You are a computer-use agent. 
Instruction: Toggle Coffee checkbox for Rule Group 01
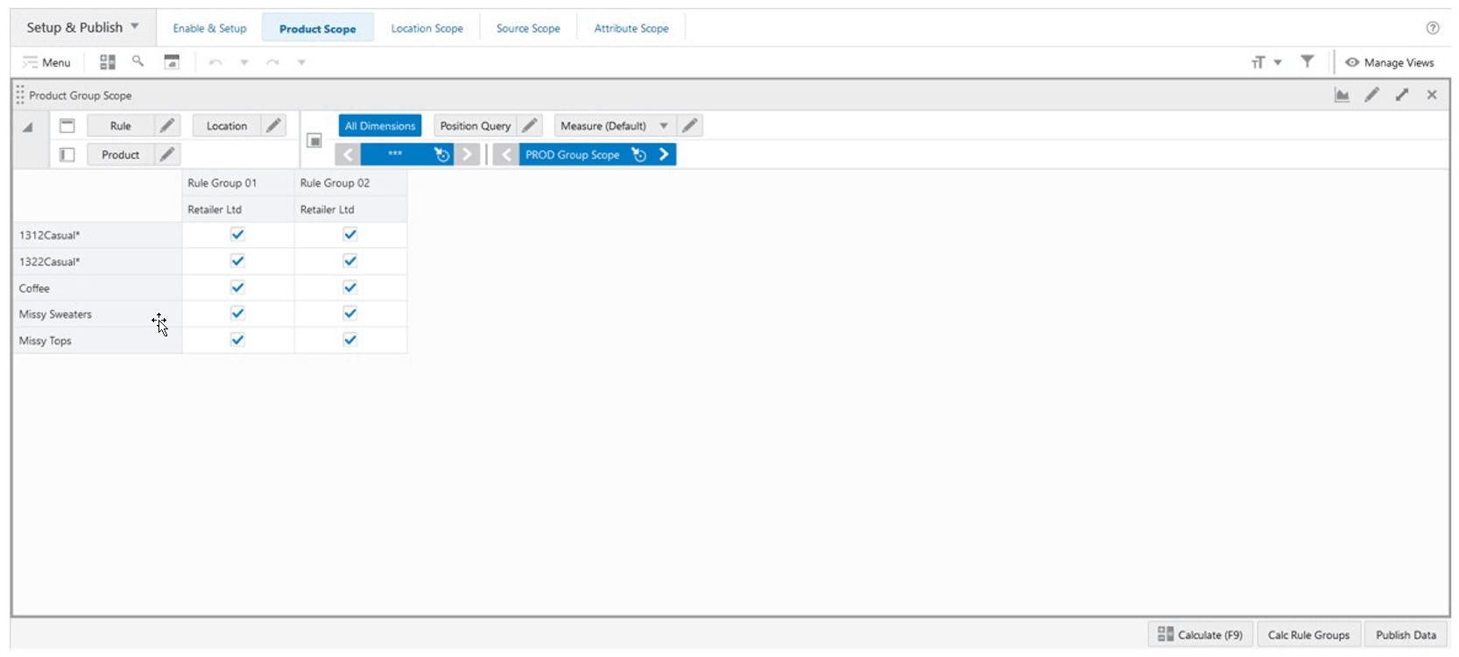237,287
